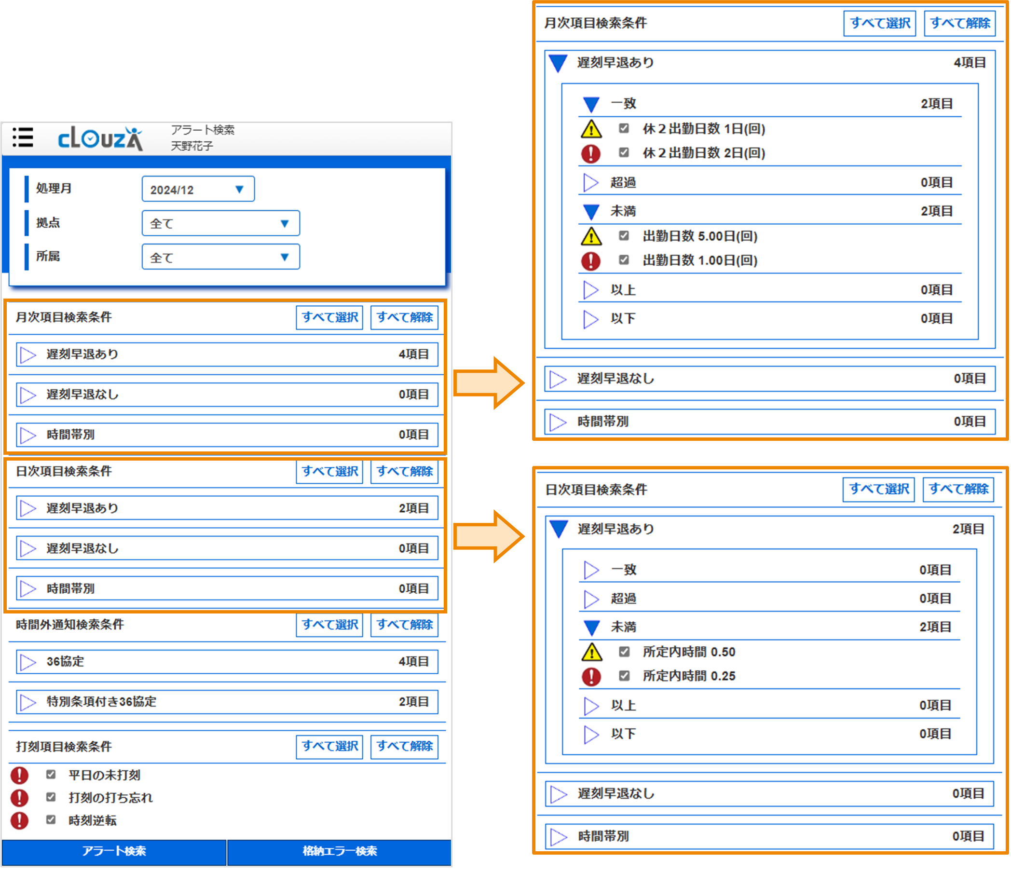This screenshot has height=872, width=1011.
Task: Switch to the アラート検索 tab
Action: point(114,851)
